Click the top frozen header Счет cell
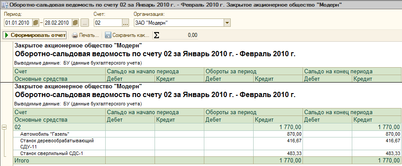402x166 pixels. click(59, 71)
